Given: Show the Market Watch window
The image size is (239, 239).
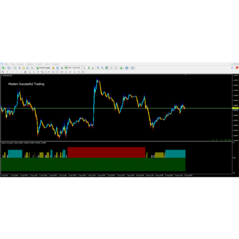Looking at the screenshot, I should (x=15, y=68).
